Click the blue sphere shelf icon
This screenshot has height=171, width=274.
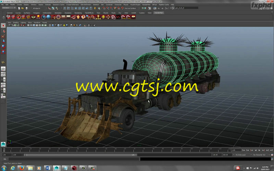coord(48,17)
